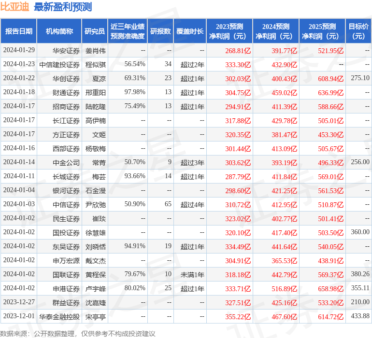
Task: Click accuracy value 94.91%
Action: pyautogui.click(x=135, y=246)
